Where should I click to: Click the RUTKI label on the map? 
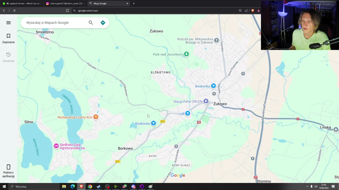pos(153,156)
